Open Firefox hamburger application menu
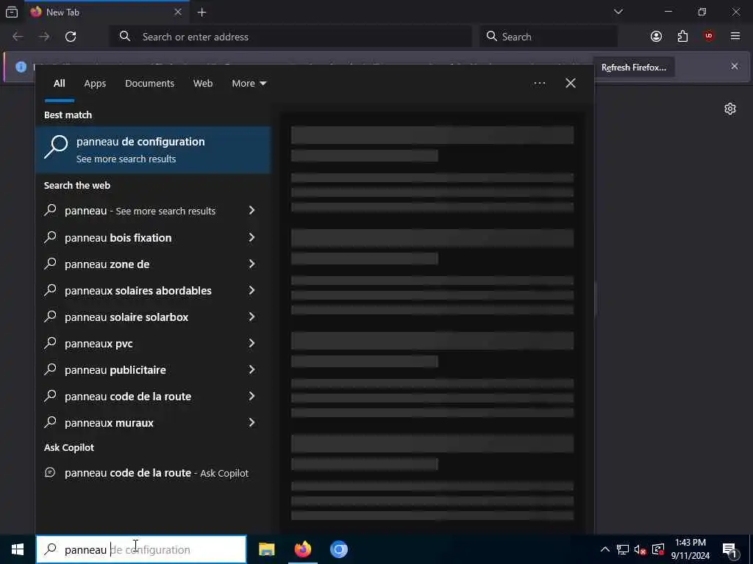753x564 pixels. pyautogui.click(x=735, y=37)
